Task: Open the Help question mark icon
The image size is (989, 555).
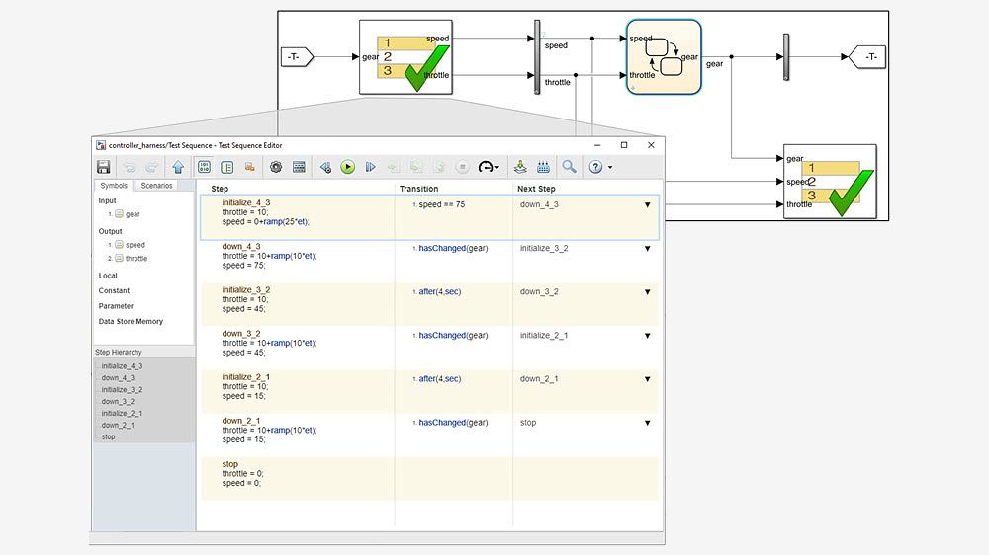Action: click(596, 167)
